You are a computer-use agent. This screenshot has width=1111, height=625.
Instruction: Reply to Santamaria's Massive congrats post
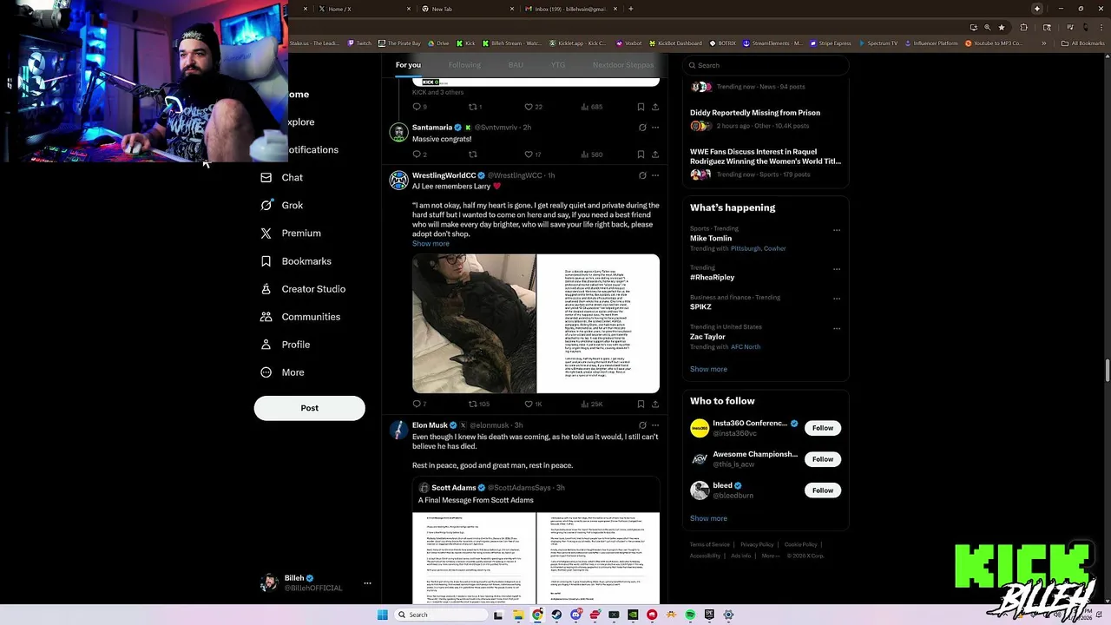[418, 155]
